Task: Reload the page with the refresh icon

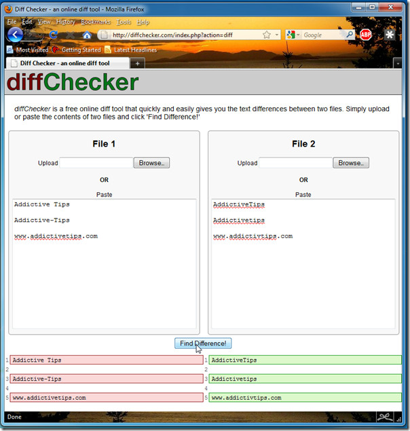Action: pyautogui.click(x=54, y=35)
